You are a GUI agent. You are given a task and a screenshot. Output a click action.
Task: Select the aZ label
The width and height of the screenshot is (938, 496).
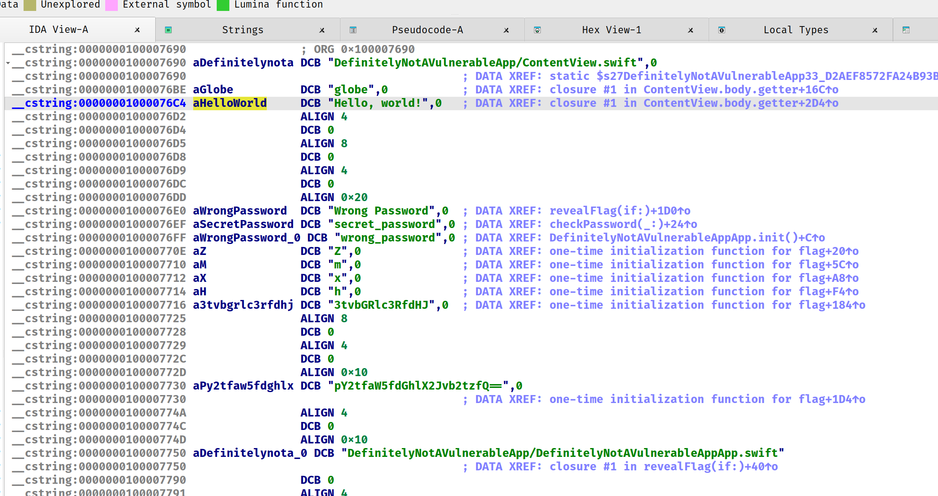tap(199, 251)
